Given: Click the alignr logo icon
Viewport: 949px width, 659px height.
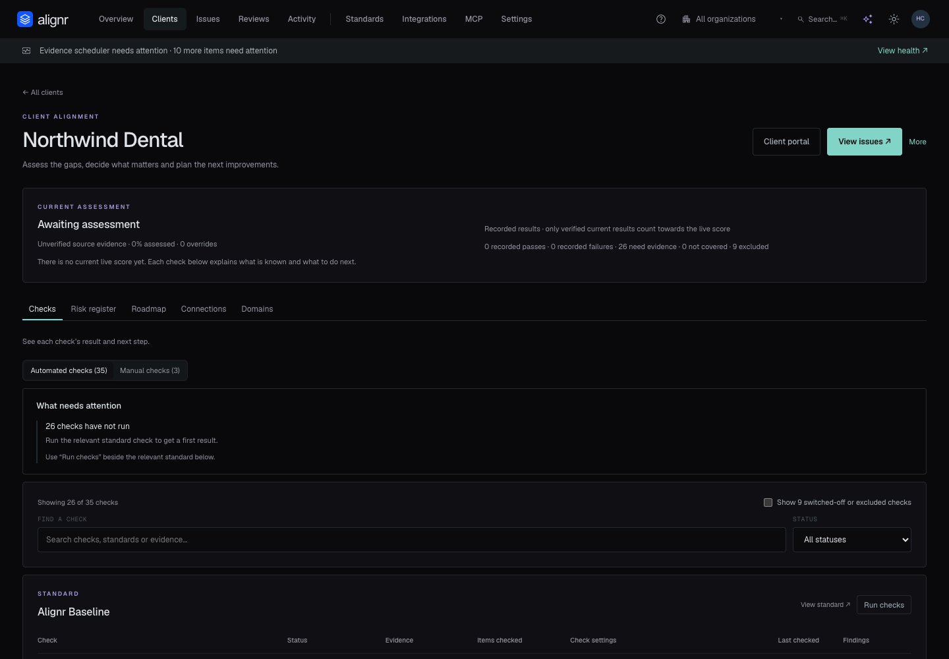Looking at the screenshot, I should click(25, 19).
